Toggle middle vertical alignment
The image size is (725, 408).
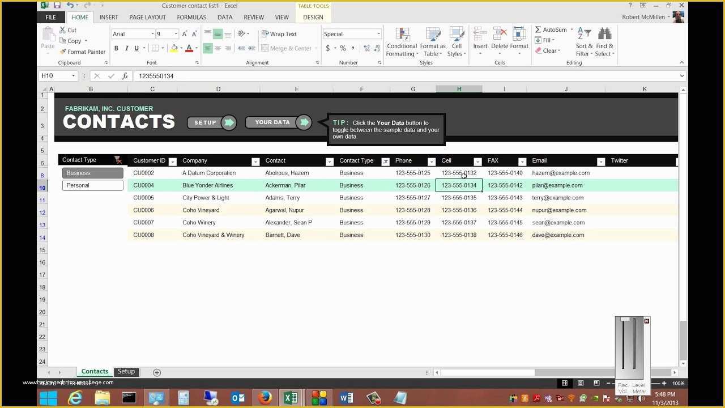click(217, 34)
